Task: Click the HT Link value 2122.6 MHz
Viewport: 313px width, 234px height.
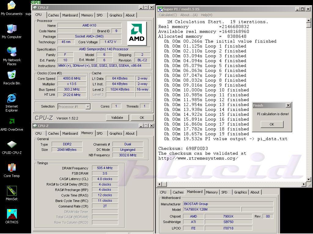Action: click(72, 95)
